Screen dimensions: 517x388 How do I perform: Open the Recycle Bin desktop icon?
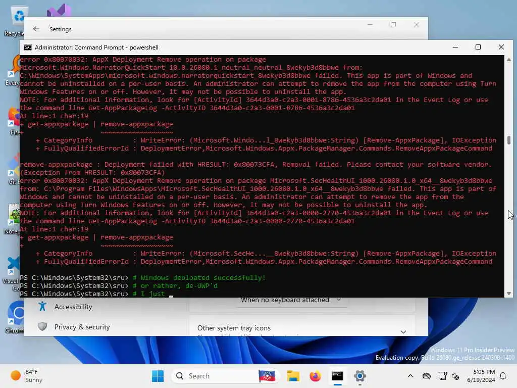[x=15, y=21]
